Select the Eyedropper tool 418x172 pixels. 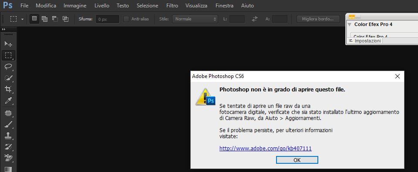point(8,101)
